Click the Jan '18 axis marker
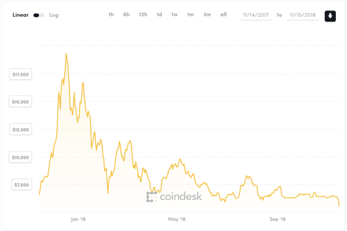The image size is (347, 231). (x=78, y=219)
